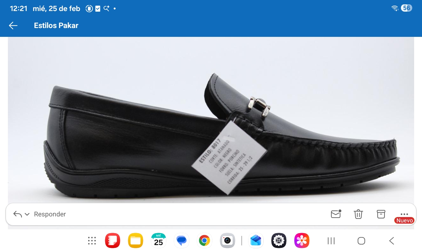Open Google Chrome from the taskbar
The height and width of the screenshot is (252, 422).
coord(204,241)
